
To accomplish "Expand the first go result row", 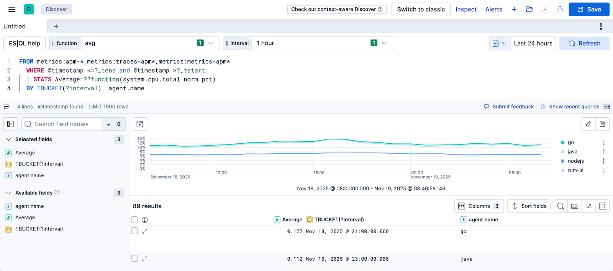I will coord(145,231).
